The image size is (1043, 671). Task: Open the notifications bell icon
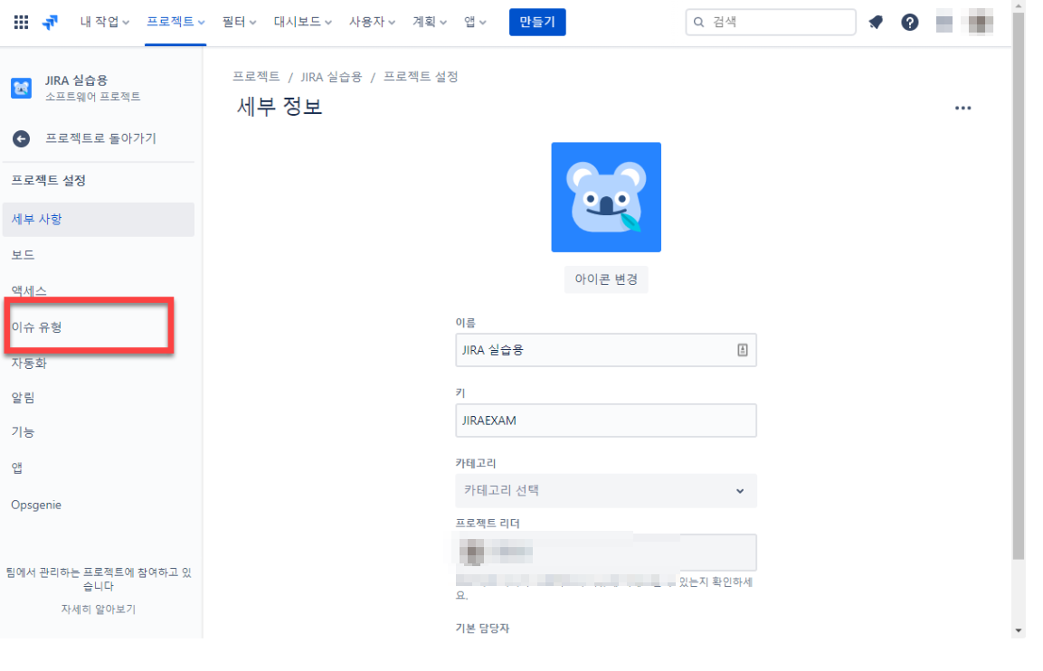click(x=876, y=22)
